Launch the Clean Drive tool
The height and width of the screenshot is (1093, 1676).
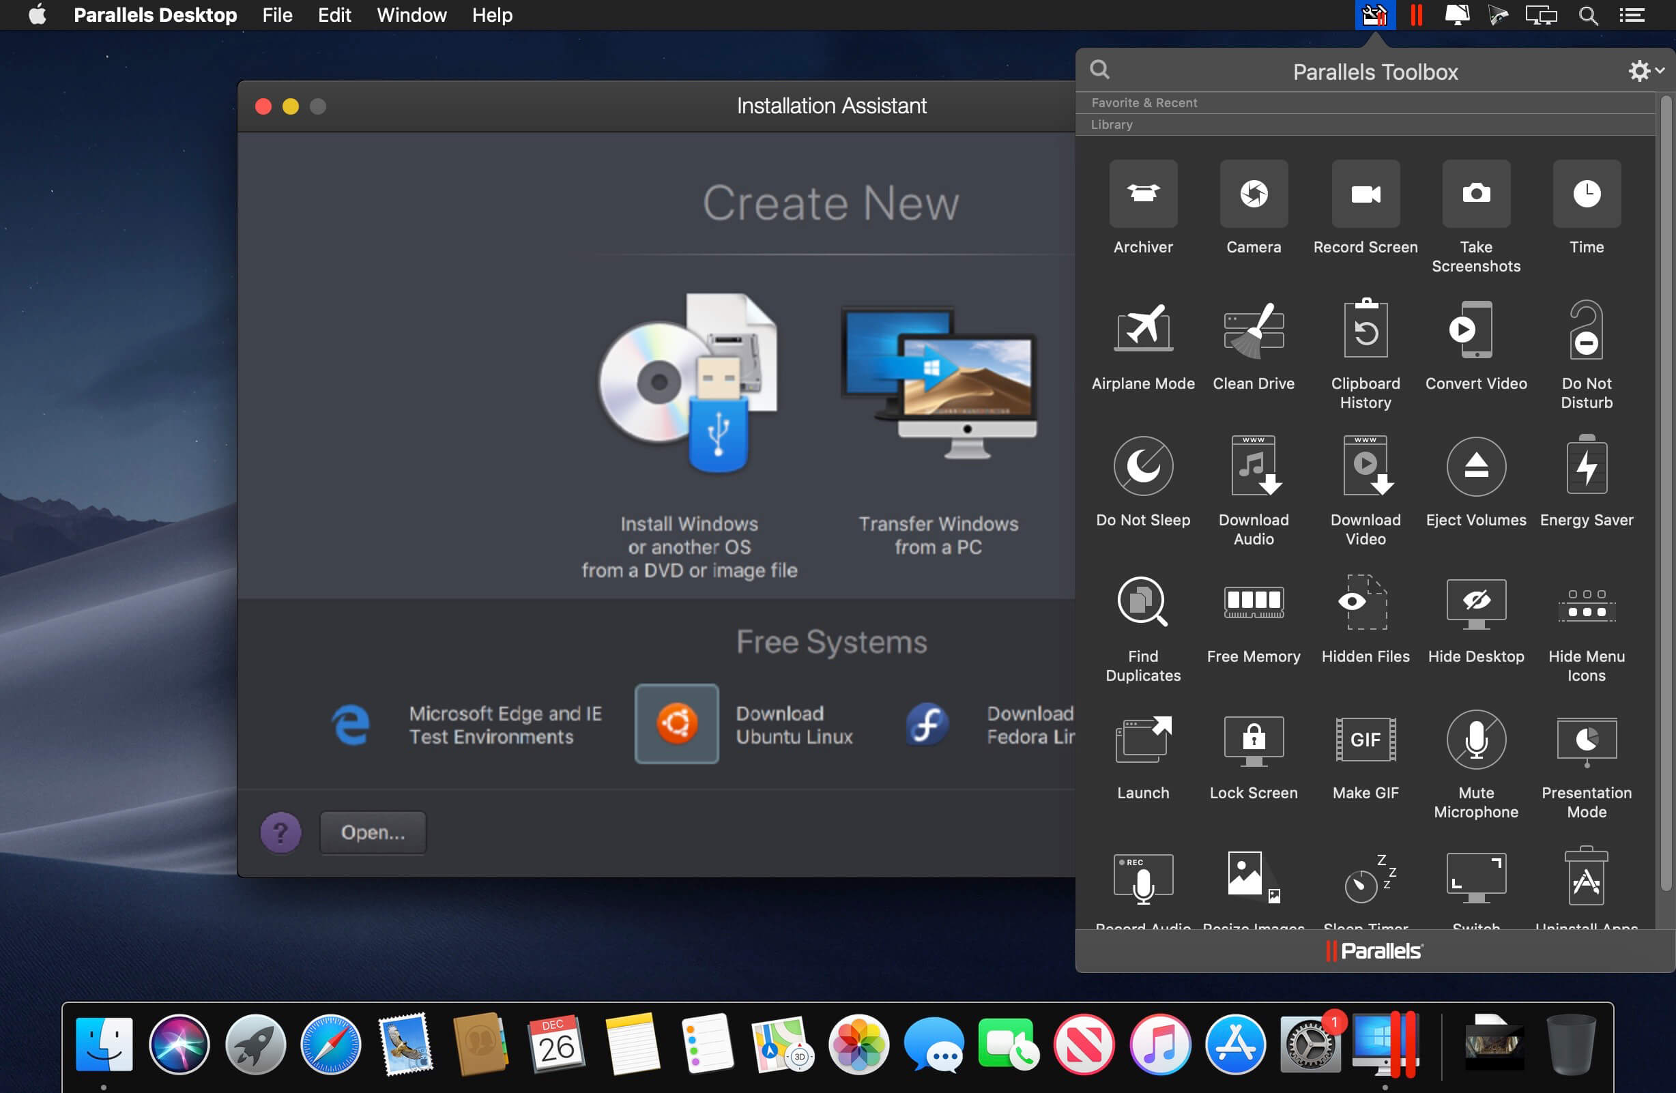click(x=1253, y=330)
